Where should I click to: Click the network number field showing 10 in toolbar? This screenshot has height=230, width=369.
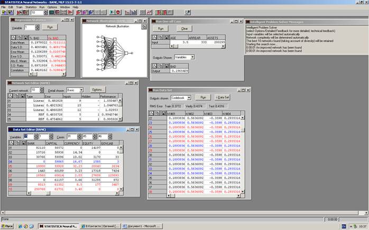tap(37, 12)
